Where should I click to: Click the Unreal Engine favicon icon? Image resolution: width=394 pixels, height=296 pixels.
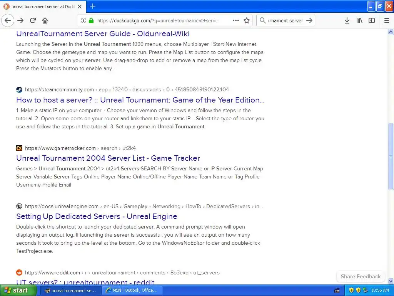click(19, 207)
